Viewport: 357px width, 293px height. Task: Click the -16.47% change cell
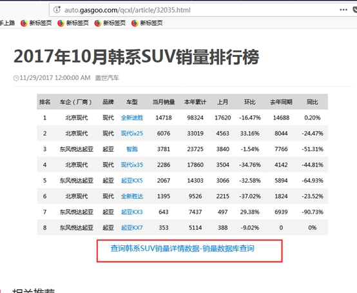coord(250,117)
